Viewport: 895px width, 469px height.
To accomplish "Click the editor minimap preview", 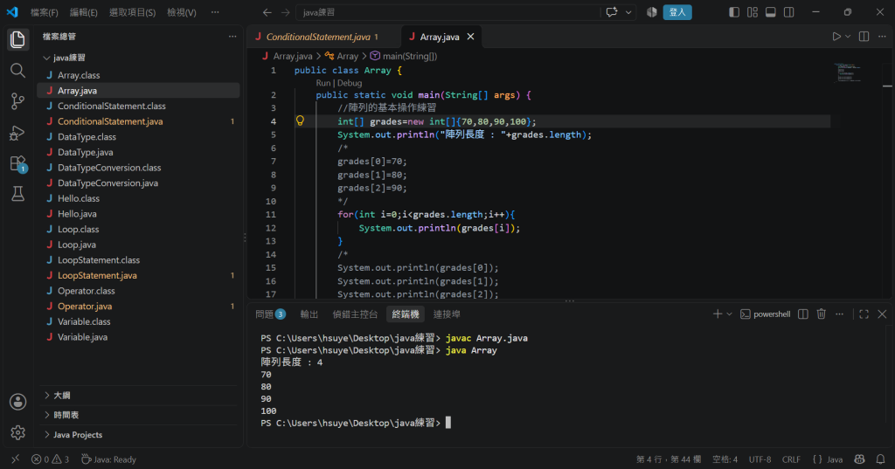I will tap(848, 72).
